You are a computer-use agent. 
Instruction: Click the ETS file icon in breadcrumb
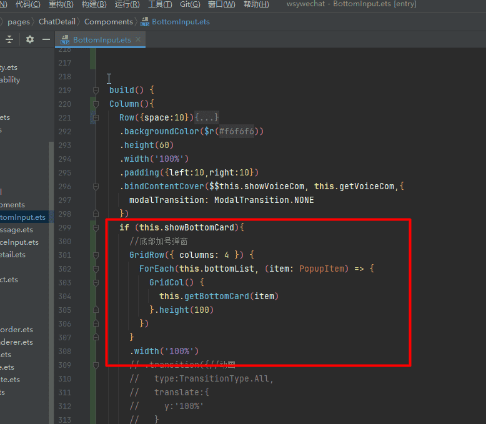[x=144, y=22]
